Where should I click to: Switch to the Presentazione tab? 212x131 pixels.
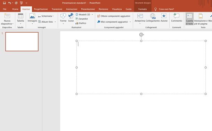tap(88, 9)
